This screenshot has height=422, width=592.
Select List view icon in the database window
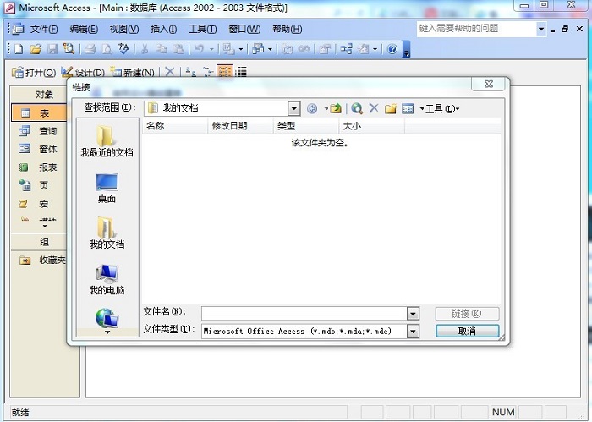pos(225,71)
